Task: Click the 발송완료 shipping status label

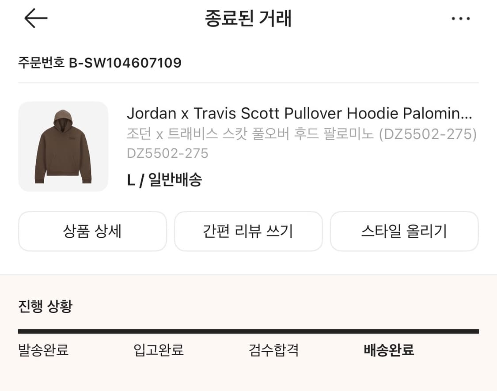Action: coord(43,350)
